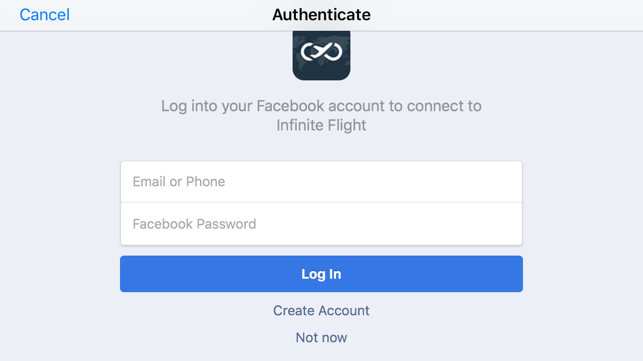
Task: Select Create Account below Log In
Action: point(321,310)
